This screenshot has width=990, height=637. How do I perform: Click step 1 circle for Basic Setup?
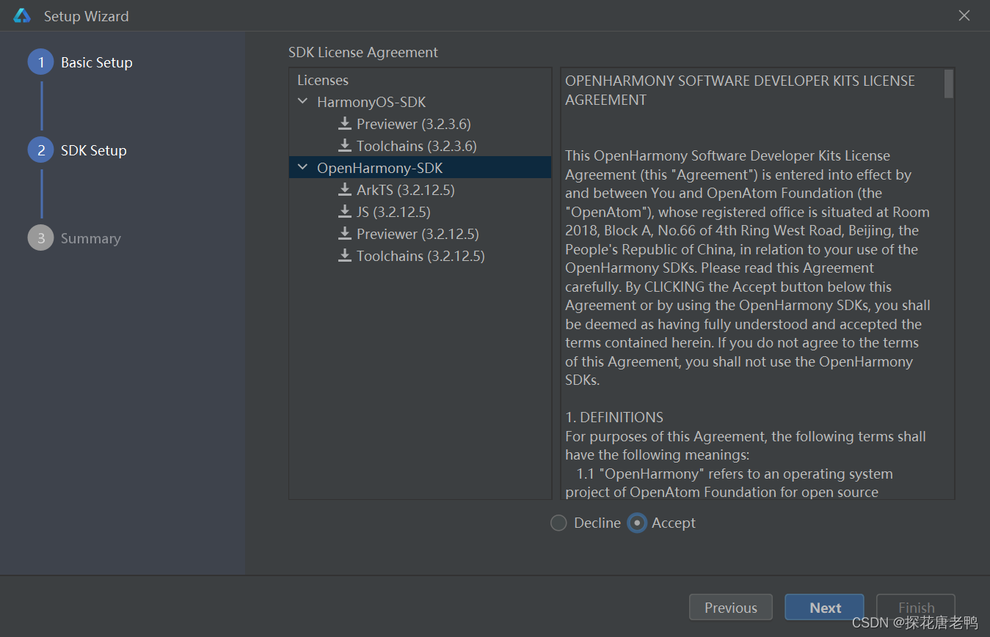click(x=41, y=62)
